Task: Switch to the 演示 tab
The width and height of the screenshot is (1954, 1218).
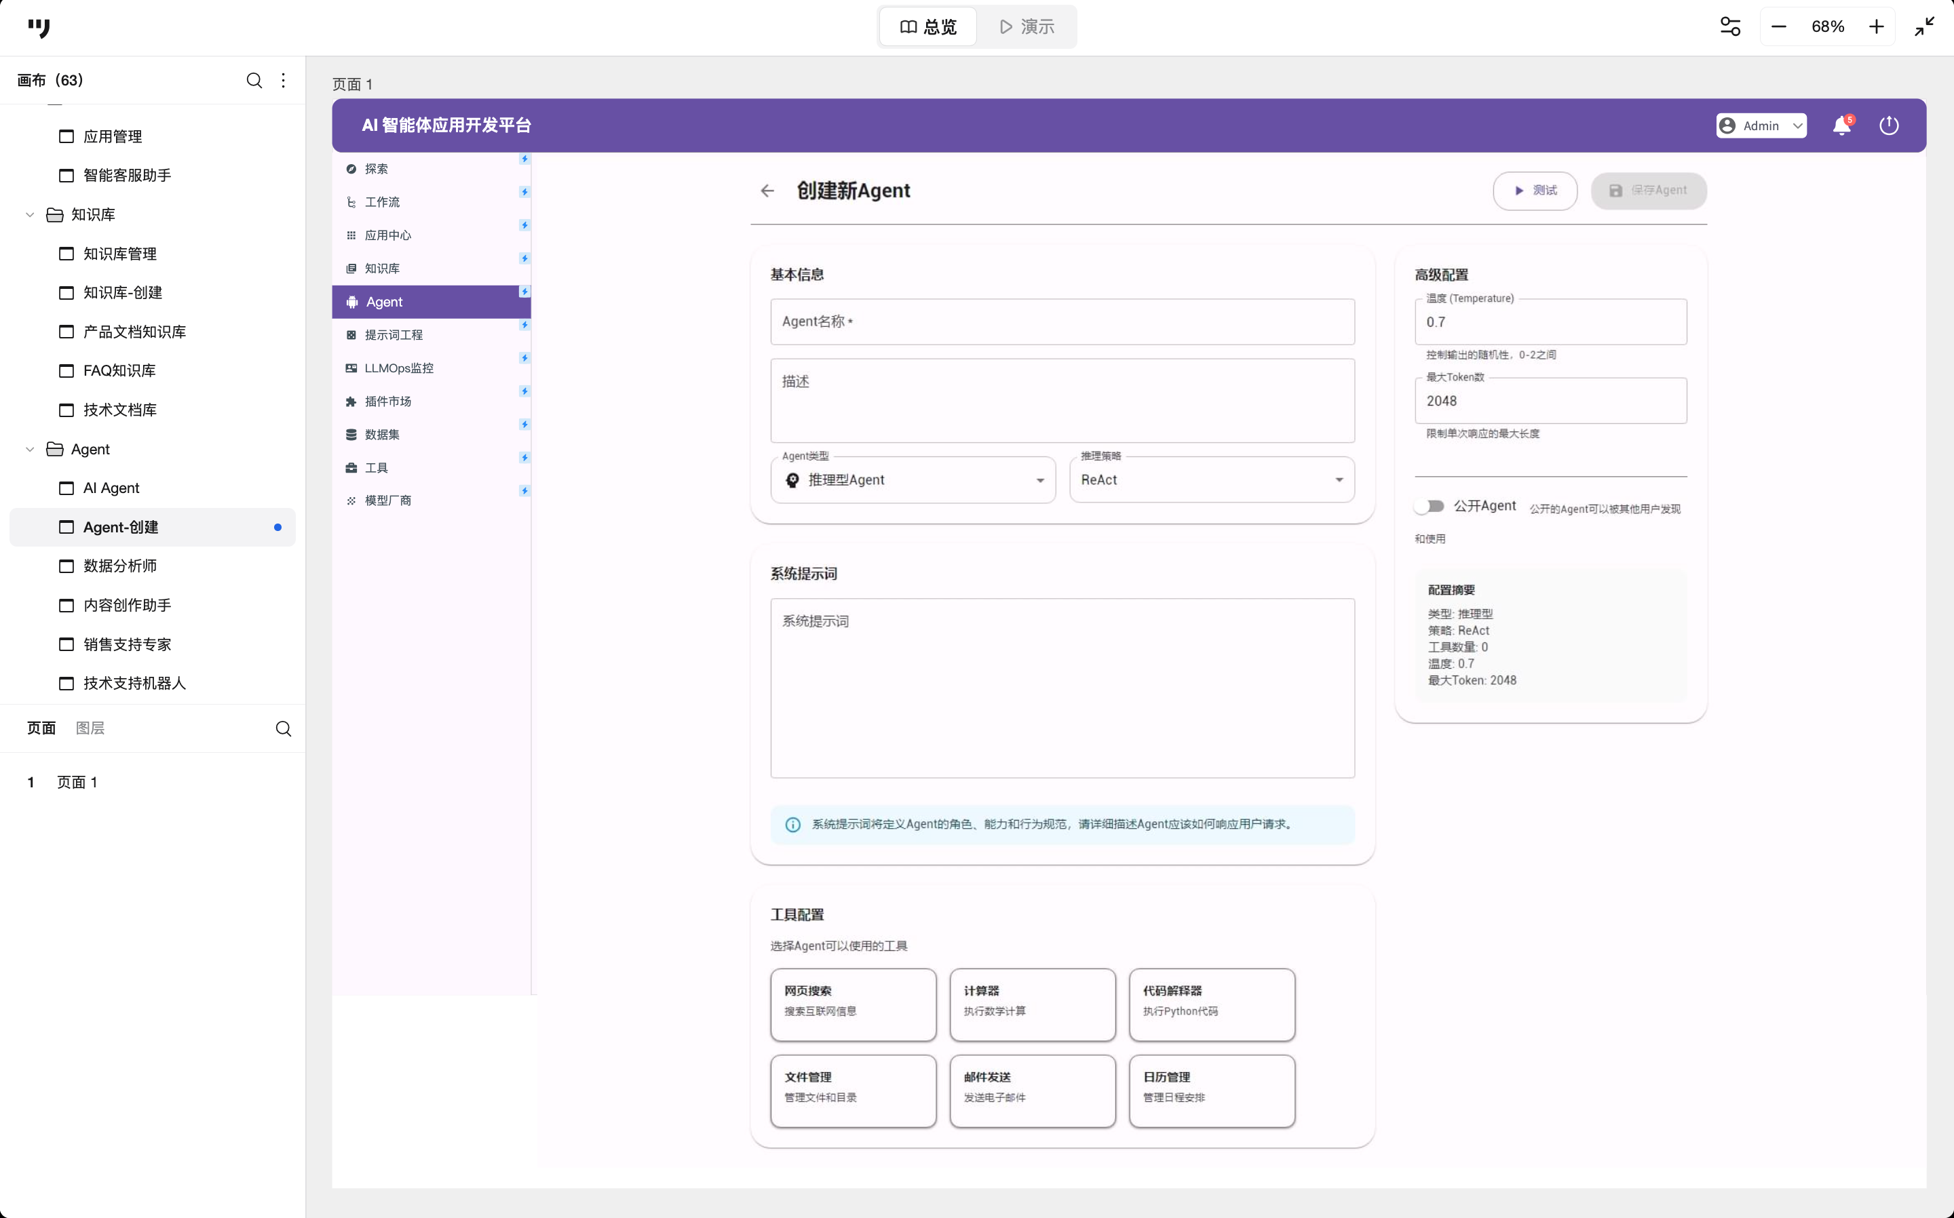Action: click(1026, 26)
